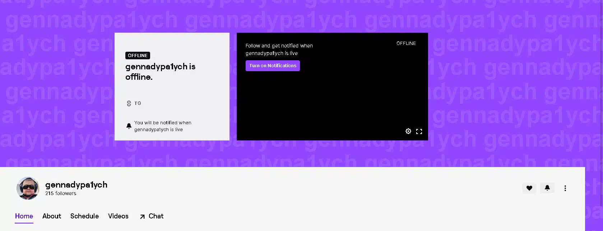
Task: Open the About tab
Action: [x=52, y=216]
